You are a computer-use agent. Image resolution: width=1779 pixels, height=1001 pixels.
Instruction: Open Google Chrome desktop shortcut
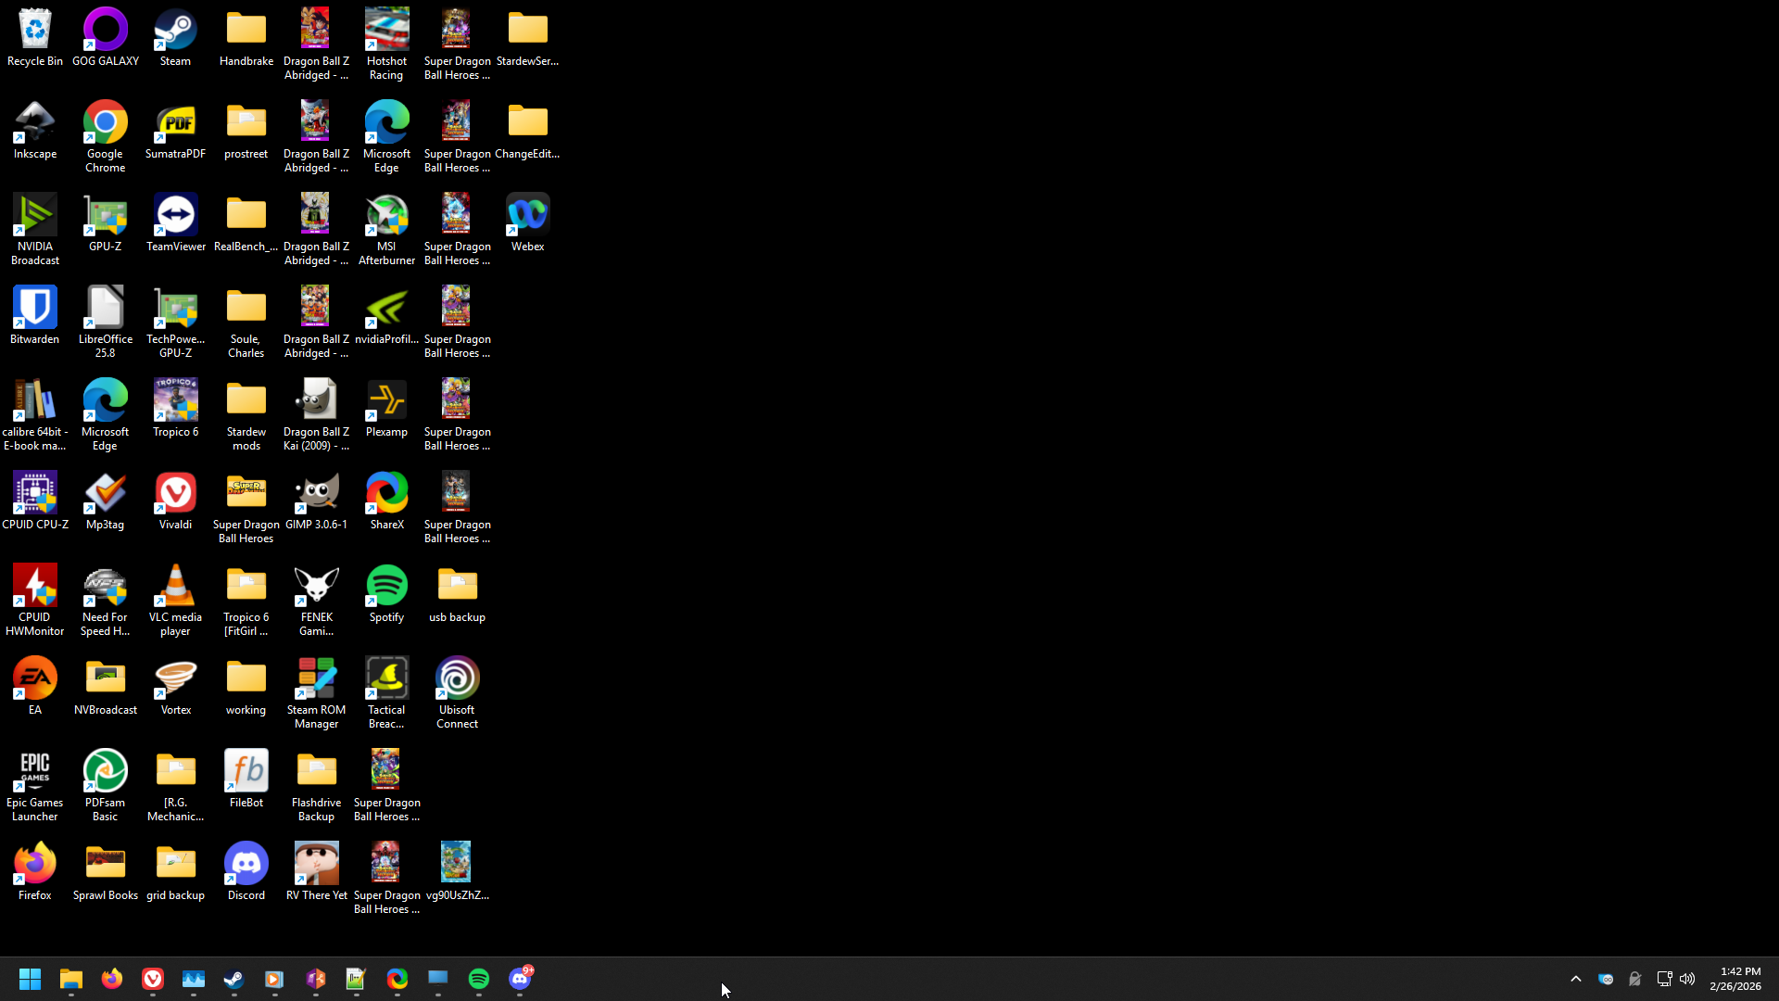[106, 137]
